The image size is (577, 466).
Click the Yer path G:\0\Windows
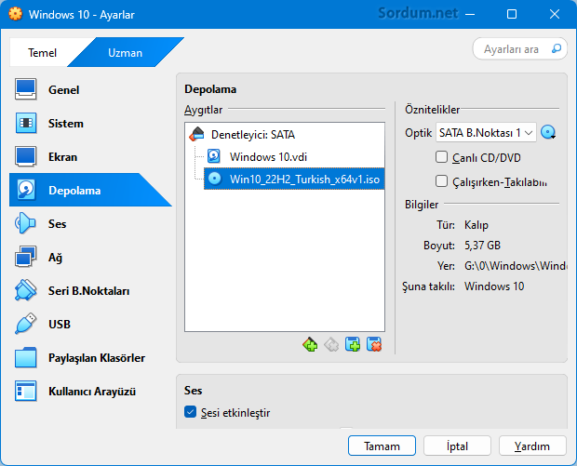(x=516, y=266)
